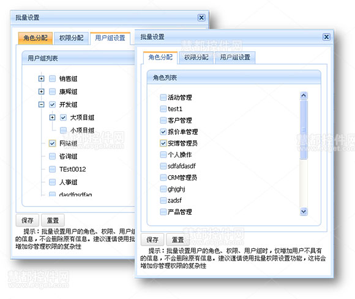Check the ghjghj role checkbox
The image size is (355, 299).
coord(163,189)
